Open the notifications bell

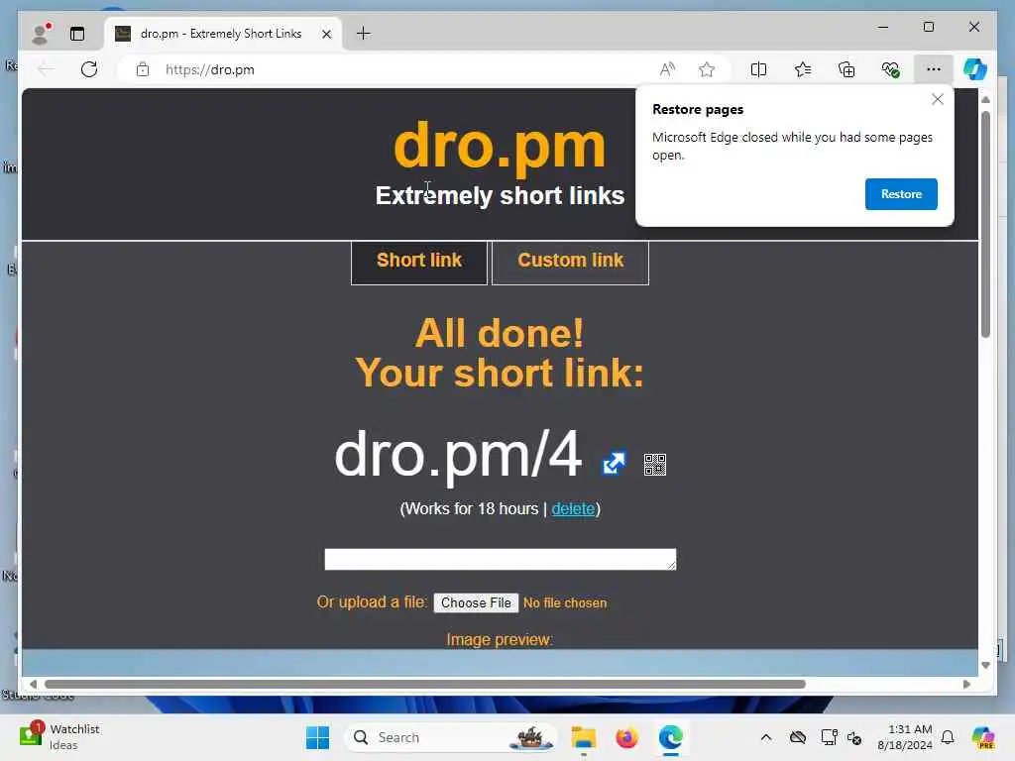point(948,737)
